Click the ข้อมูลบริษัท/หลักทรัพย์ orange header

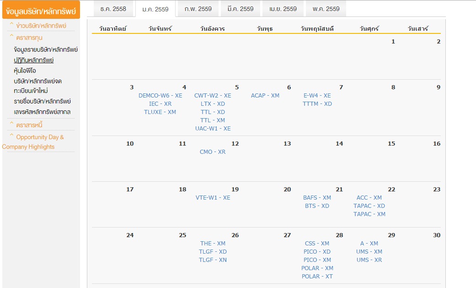coord(41,11)
